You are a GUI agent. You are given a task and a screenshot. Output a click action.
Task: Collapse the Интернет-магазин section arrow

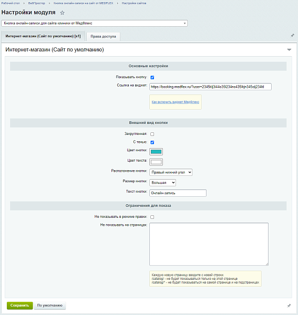tap(289, 50)
